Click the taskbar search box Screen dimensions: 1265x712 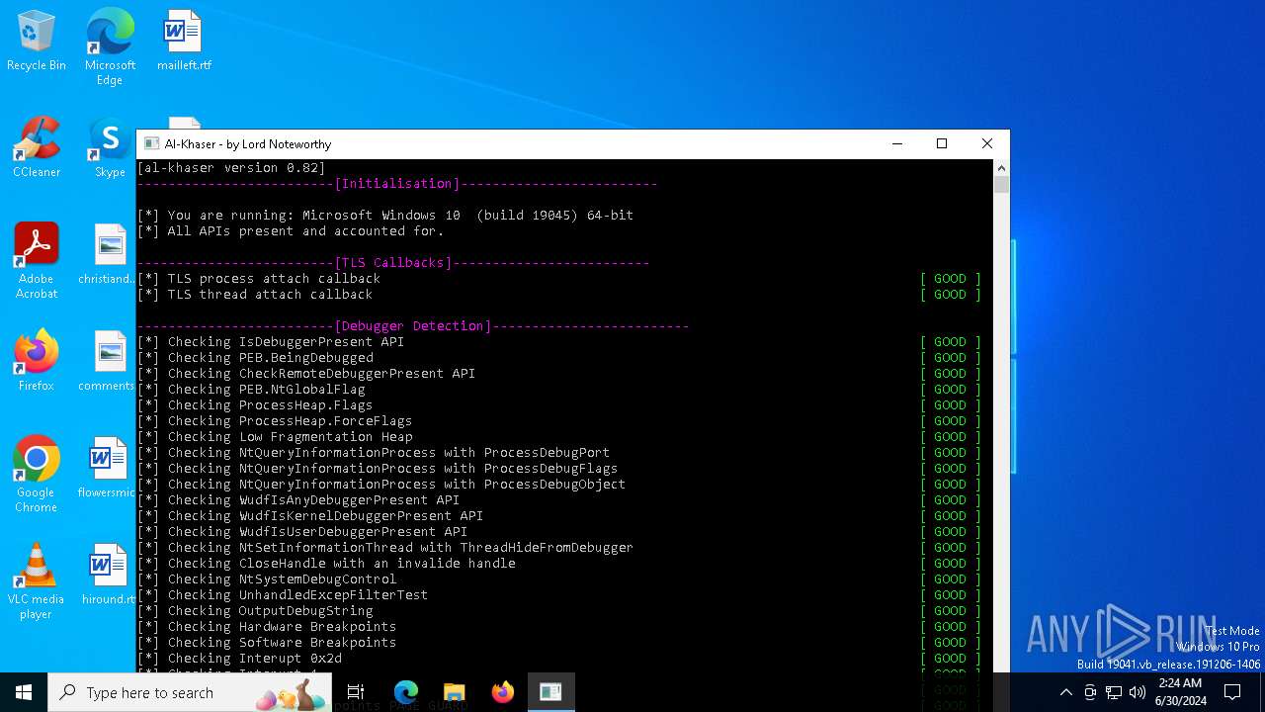tap(190, 692)
